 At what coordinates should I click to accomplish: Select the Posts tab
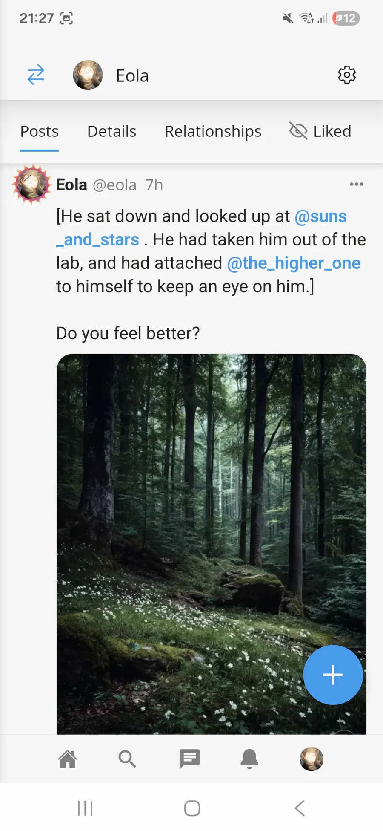tap(40, 131)
